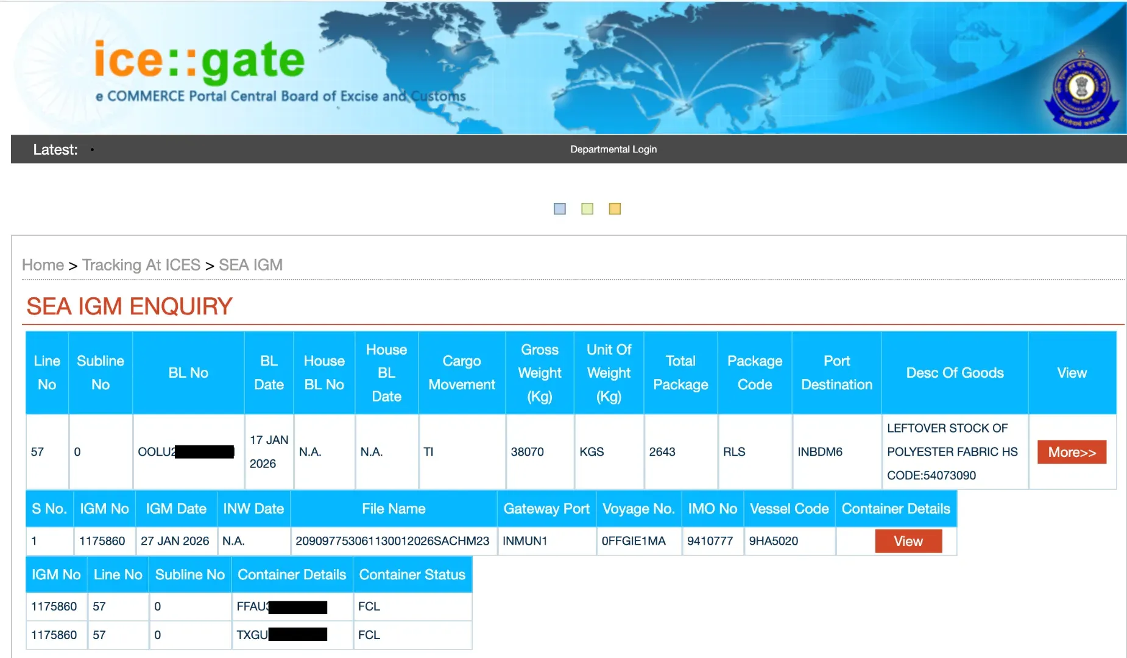Expand cargo details with More>> button
This screenshot has height=658, width=1127.
click(1071, 452)
